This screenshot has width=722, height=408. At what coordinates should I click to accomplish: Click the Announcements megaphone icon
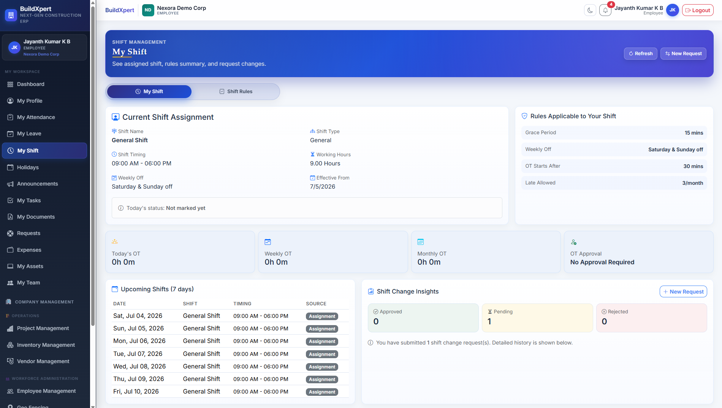(x=10, y=184)
